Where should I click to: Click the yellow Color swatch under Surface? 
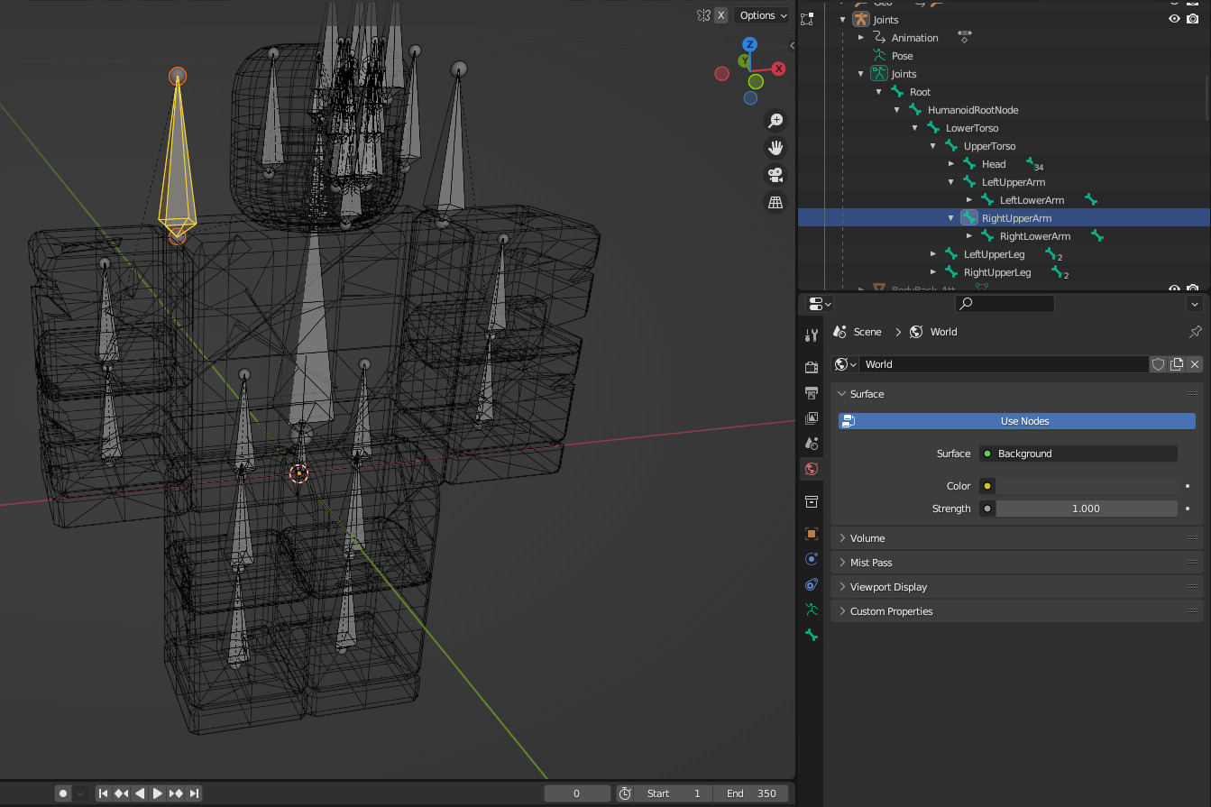(x=986, y=485)
